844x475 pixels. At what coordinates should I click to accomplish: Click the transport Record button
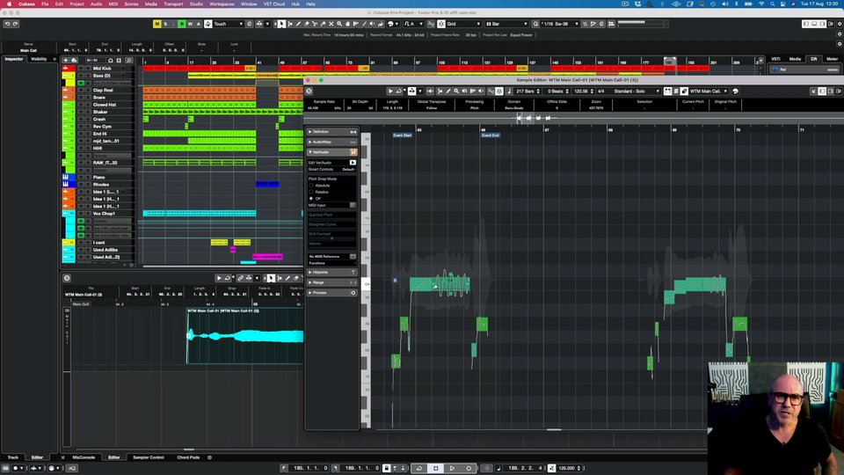pyautogui.click(x=469, y=468)
